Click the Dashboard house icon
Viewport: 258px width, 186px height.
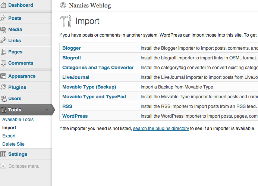[3, 5]
